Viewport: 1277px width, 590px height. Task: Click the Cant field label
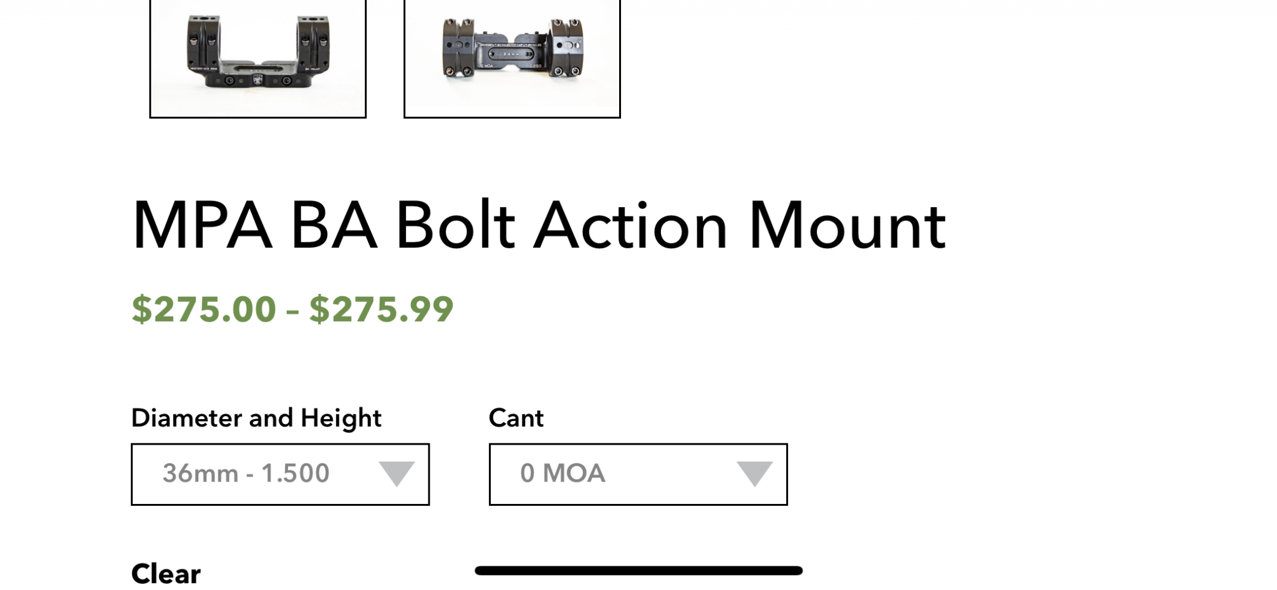516,418
